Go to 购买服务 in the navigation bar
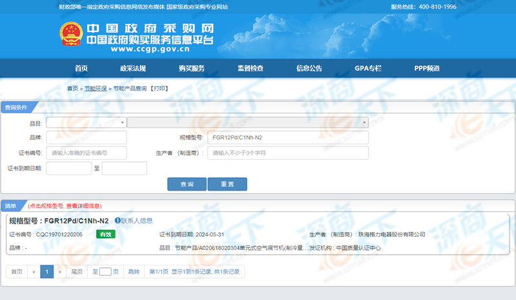This screenshot has height=300, width=516. (192, 68)
